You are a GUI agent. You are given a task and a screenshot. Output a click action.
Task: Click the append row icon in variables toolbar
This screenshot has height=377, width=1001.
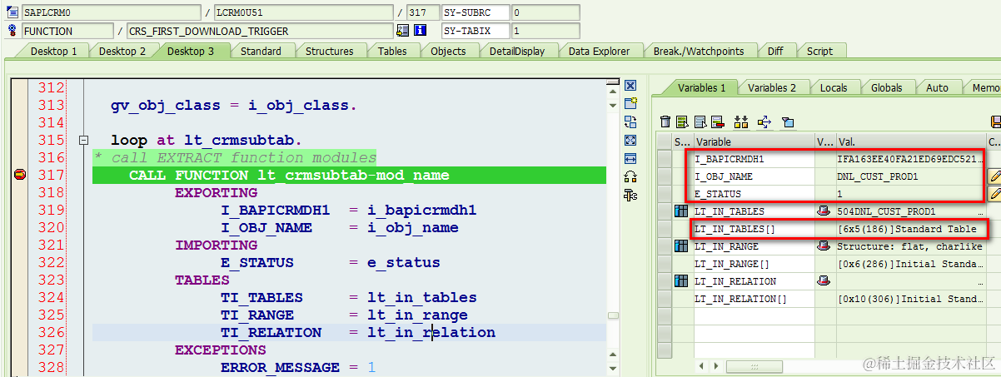point(700,122)
